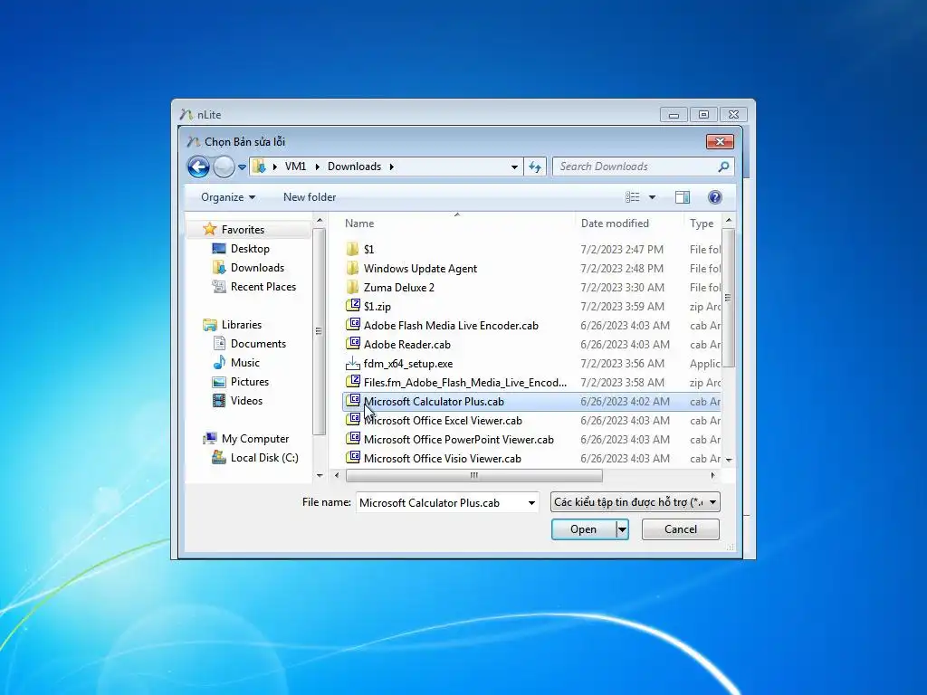
Task: Toggle the preview pane icon
Action: pyautogui.click(x=683, y=197)
